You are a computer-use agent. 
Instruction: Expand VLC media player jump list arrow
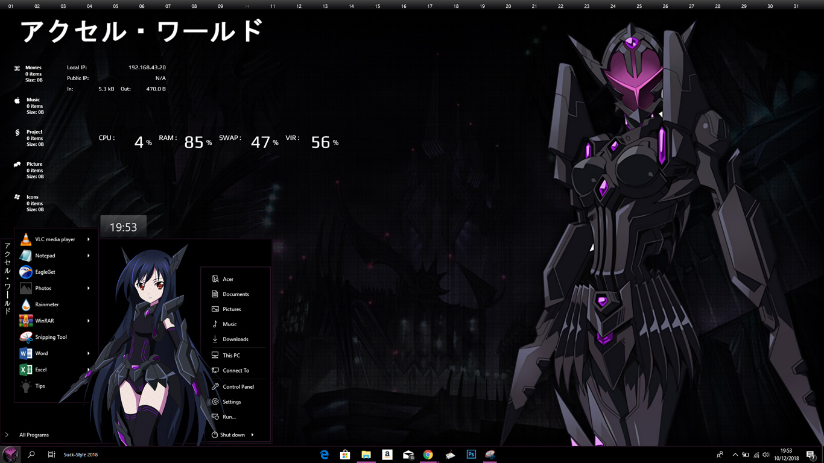89,239
